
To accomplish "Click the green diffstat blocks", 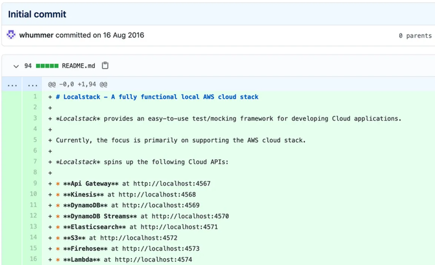I will tap(47, 66).
